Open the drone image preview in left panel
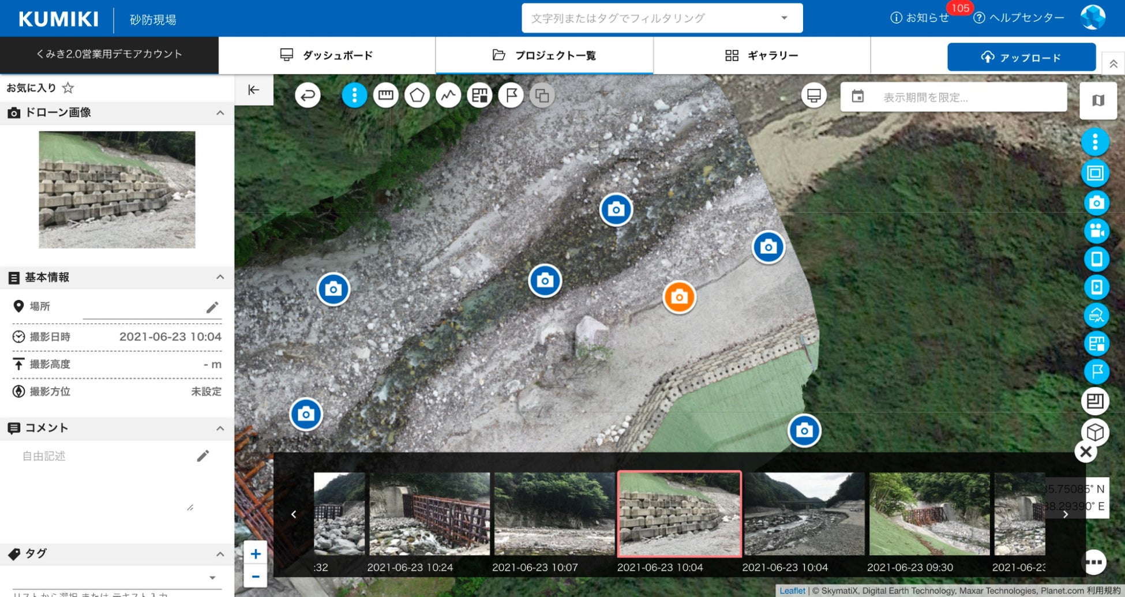 [117, 190]
